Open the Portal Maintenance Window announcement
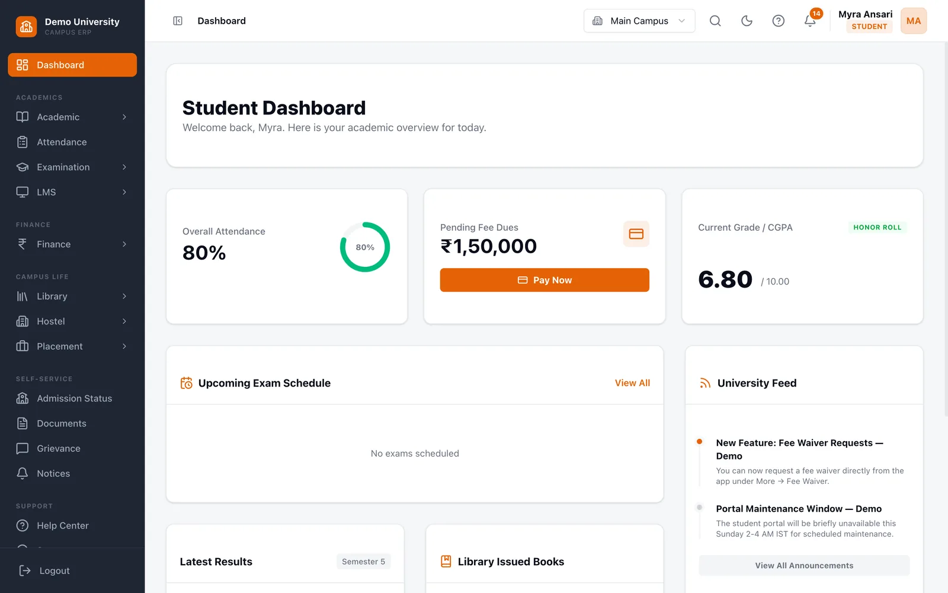The image size is (948, 593). [x=799, y=509]
